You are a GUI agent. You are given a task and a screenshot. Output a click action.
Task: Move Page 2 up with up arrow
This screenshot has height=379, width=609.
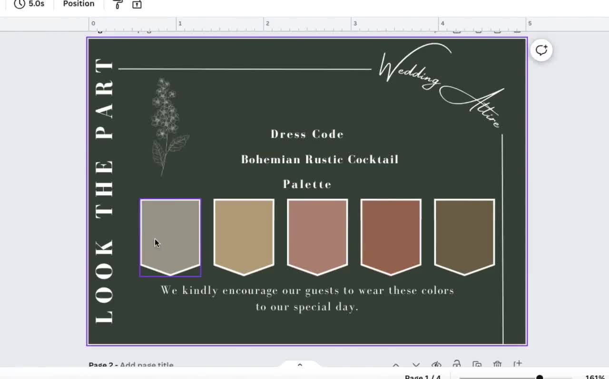396,365
